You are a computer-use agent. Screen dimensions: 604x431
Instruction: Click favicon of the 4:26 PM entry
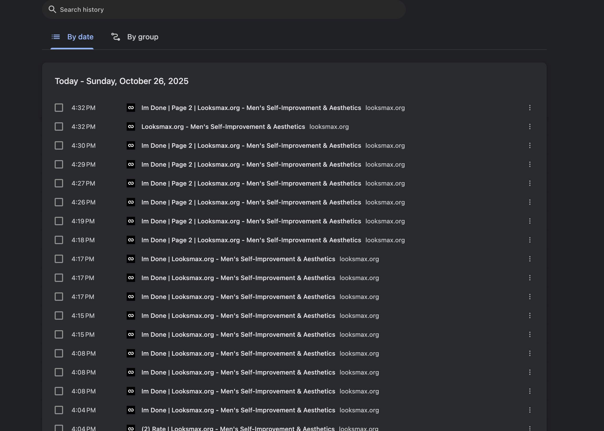coord(131,202)
